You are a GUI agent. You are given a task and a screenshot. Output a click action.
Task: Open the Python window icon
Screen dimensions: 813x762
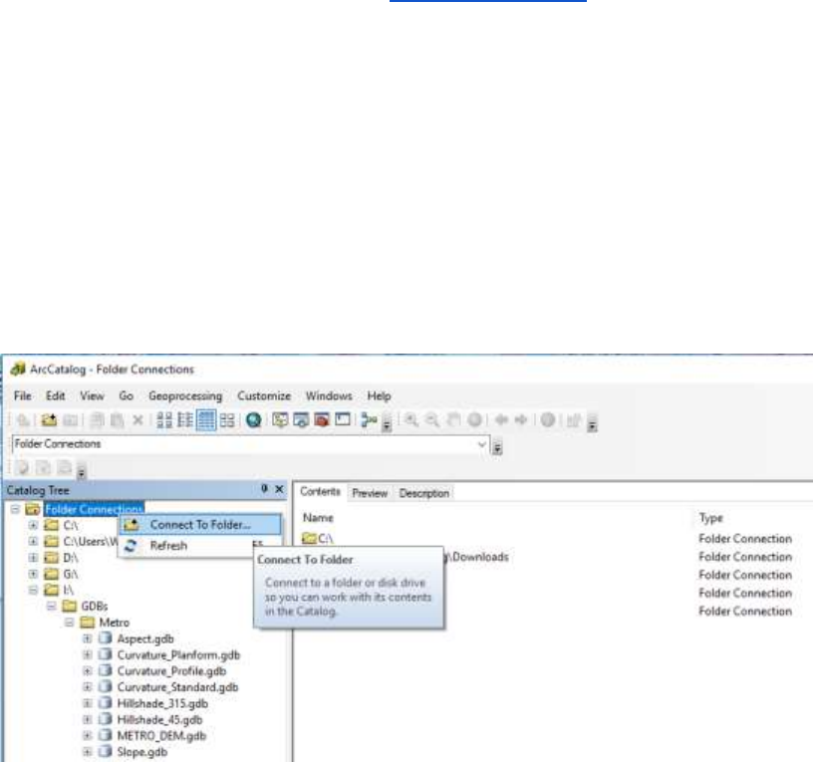pyautogui.click(x=342, y=419)
